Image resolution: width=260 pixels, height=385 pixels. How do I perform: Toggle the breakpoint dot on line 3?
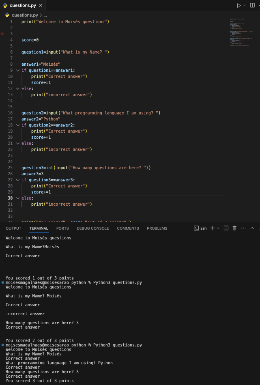pyautogui.click(x=2, y=34)
